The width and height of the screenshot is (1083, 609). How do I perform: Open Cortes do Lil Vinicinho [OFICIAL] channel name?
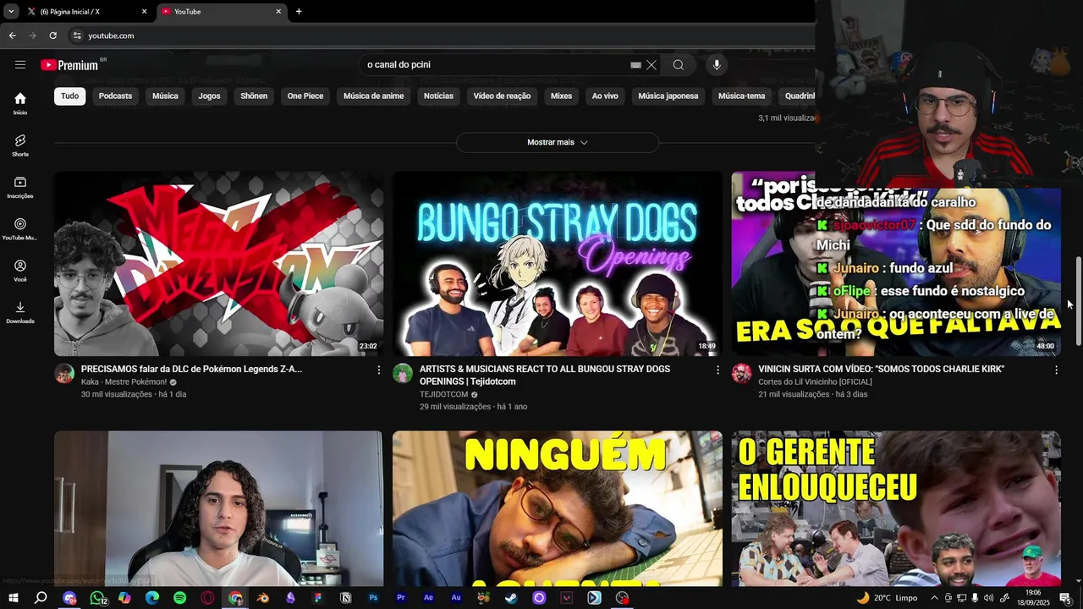coord(815,382)
